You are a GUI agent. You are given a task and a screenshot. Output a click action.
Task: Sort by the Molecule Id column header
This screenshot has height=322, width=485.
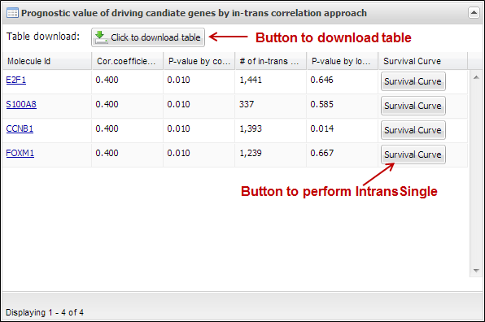point(46,61)
